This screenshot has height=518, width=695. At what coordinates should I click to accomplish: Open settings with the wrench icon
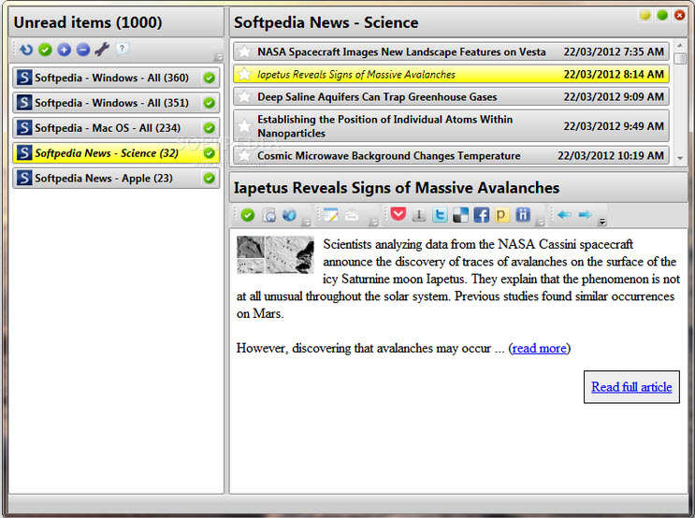pyautogui.click(x=102, y=50)
